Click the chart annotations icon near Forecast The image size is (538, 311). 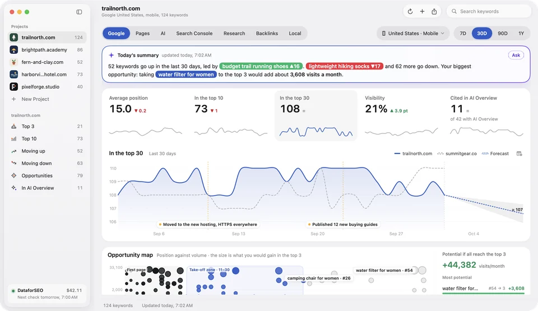[519, 154]
